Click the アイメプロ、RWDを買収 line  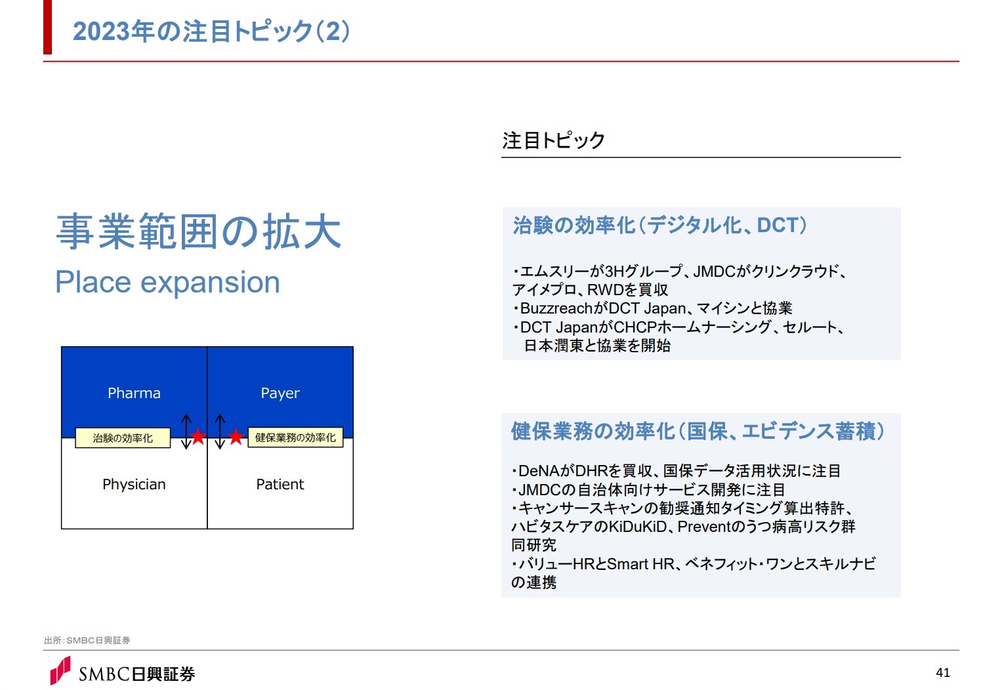click(x=590, y=289)
